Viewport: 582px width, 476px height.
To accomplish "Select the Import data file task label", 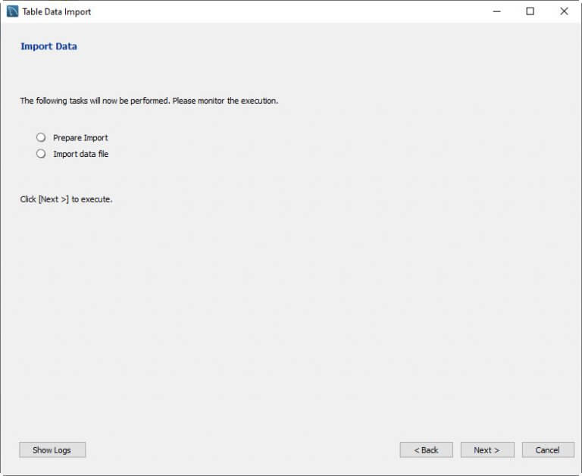I will 80,154.
